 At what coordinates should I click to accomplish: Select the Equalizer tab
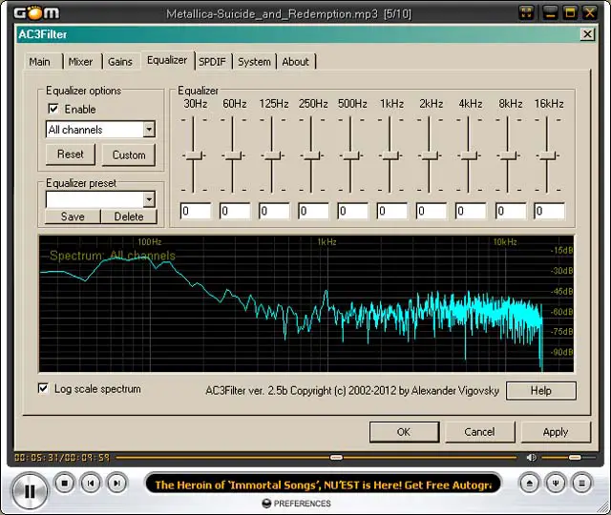pyautogui.click(x=167, y=60)
